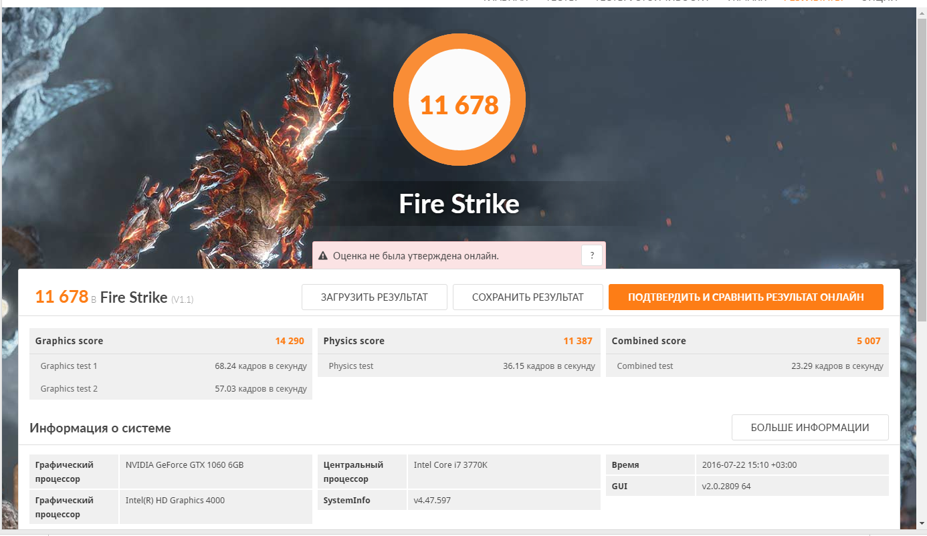Click the 68.24 кадров в секунду value
Viewport: 927px width, 536px height.
point(261,366)
